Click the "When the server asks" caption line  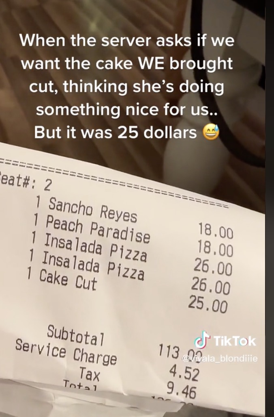tap(127, 40)
